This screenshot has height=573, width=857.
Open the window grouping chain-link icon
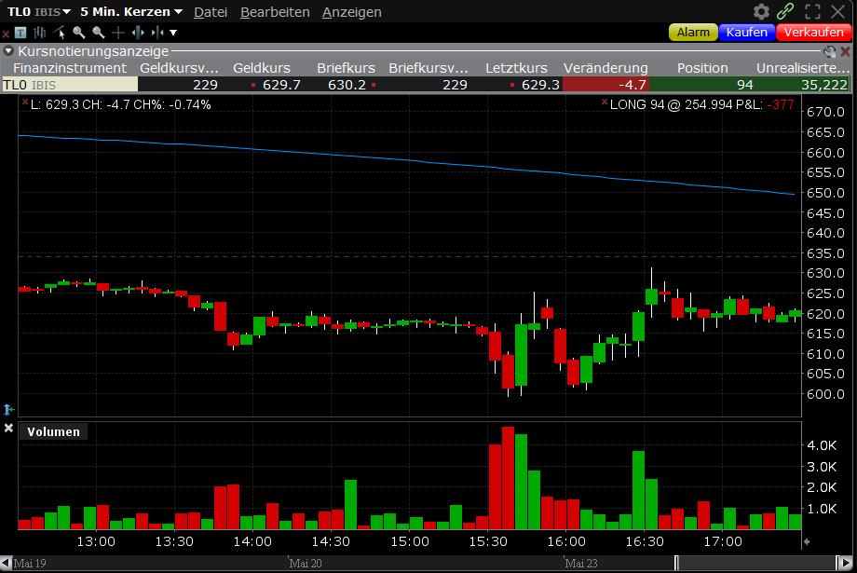pos(785,11)
